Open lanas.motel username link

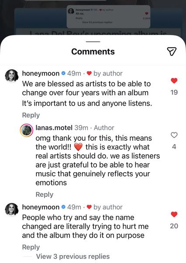54,128
